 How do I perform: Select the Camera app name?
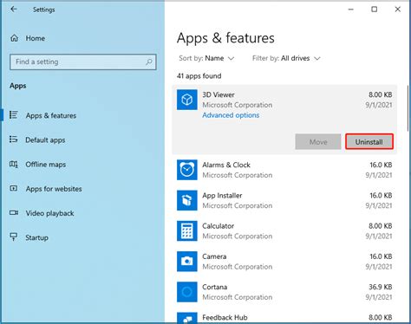[x=214, y=256]
